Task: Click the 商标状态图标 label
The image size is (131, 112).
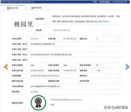Action: (17, 103)
